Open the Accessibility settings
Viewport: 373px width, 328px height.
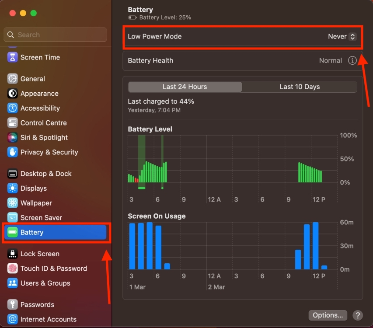click(x=13, y=108)
